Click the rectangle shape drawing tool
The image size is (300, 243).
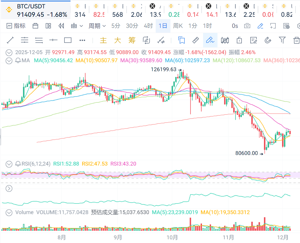[x=68, y=40]
